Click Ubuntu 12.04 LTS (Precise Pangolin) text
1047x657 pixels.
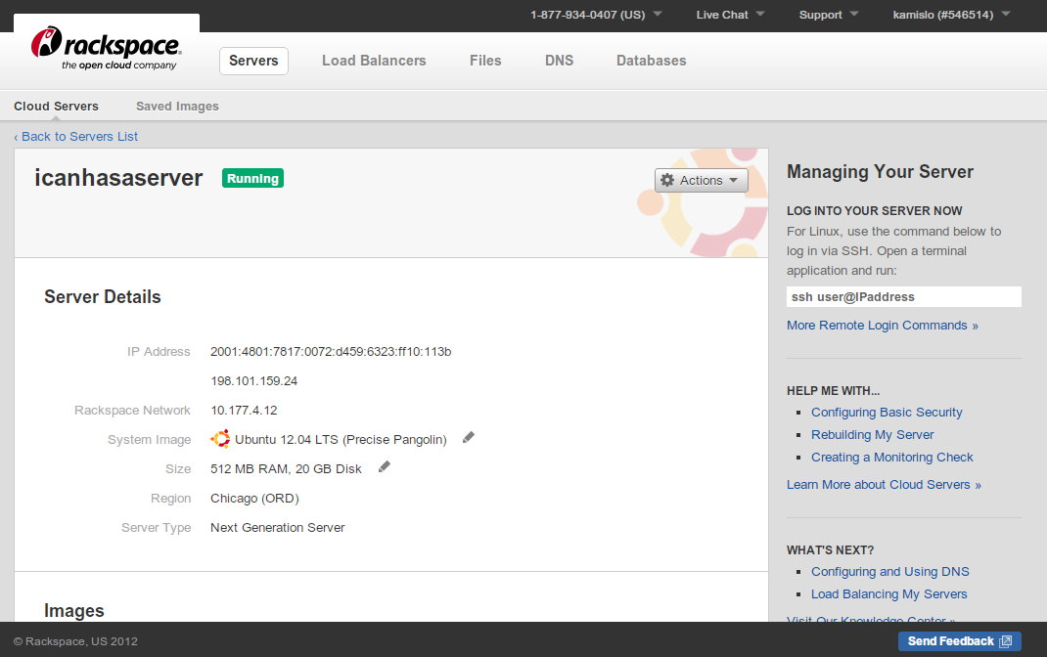click(x=341, y=440)
